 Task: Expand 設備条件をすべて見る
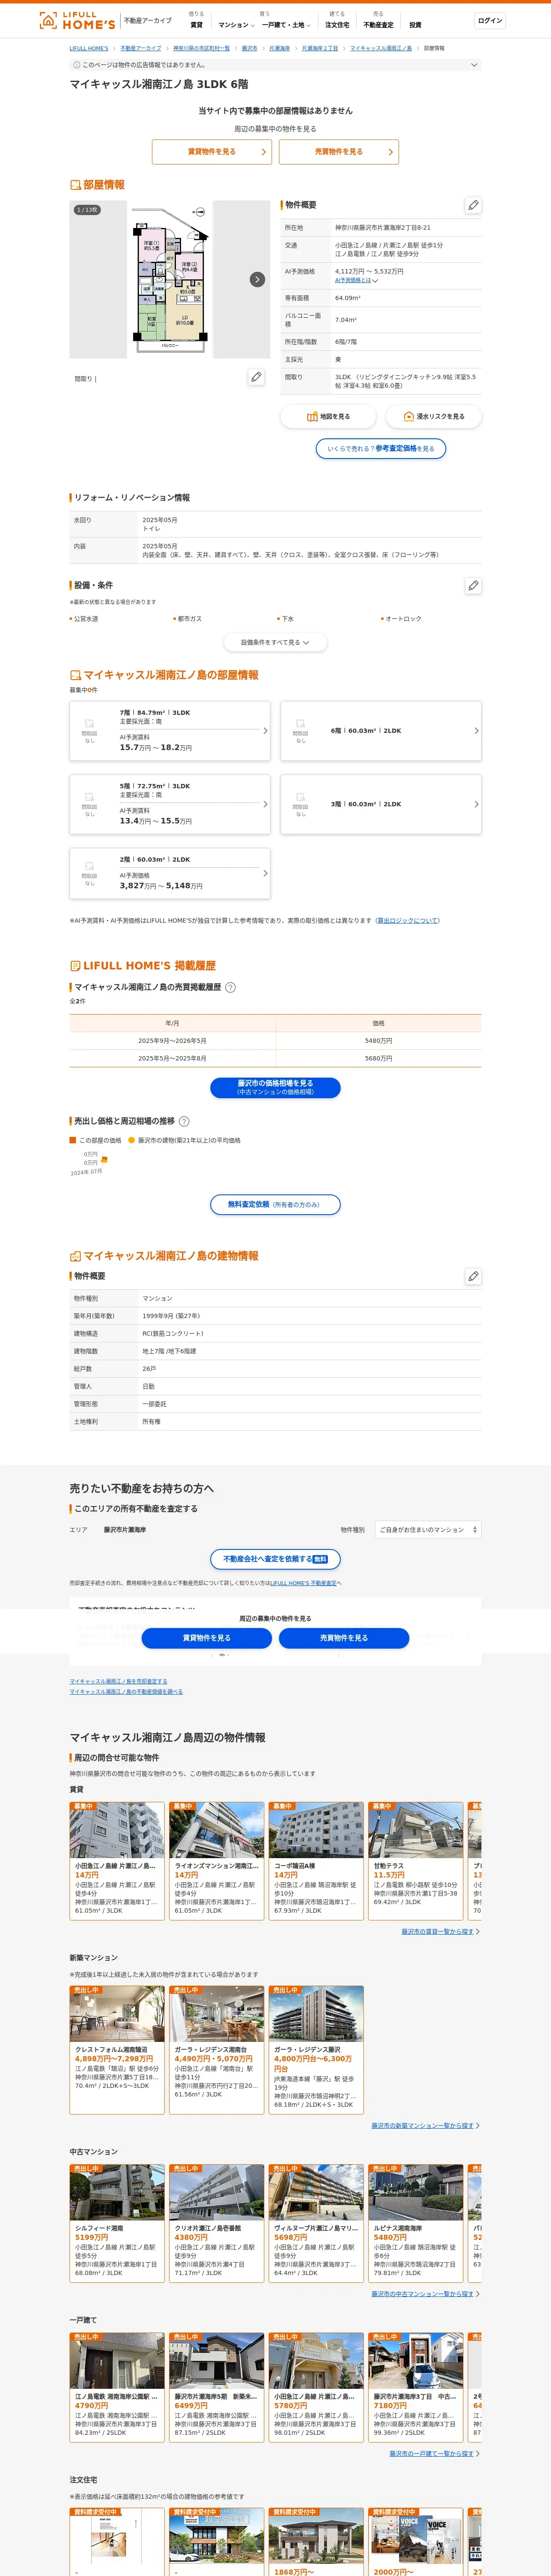pos(275,642)
